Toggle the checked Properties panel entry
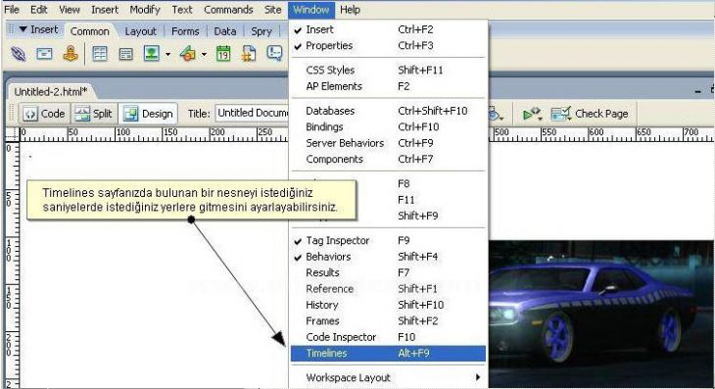The width and height of the screenshot is (715, 389). click(x=388, y=46)
